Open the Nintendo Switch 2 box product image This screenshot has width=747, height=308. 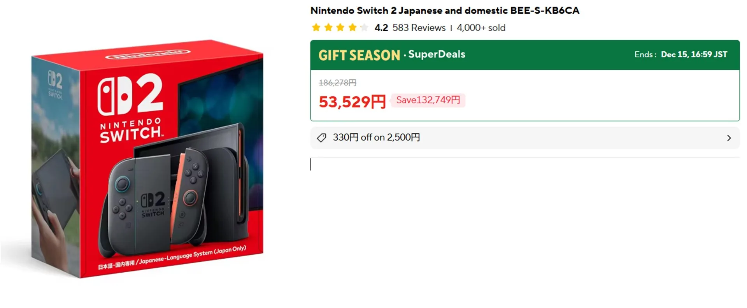(x=147, y=159)
